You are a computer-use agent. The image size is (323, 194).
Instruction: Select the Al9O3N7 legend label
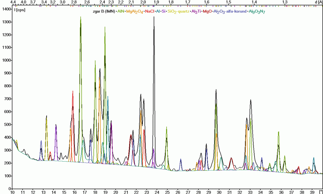(x=257, y=12)
